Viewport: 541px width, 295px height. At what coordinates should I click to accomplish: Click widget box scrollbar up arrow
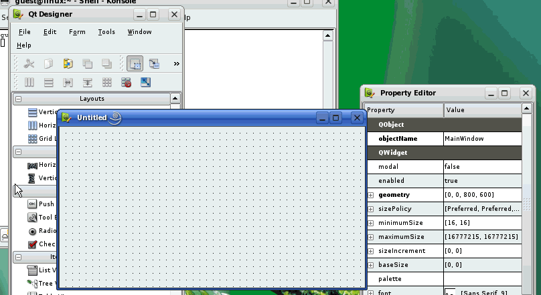point(175,99)
